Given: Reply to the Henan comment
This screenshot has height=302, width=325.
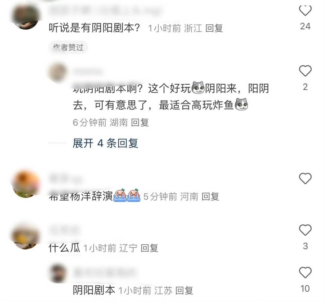Looking at the screenshot, I should pos(210,196).
